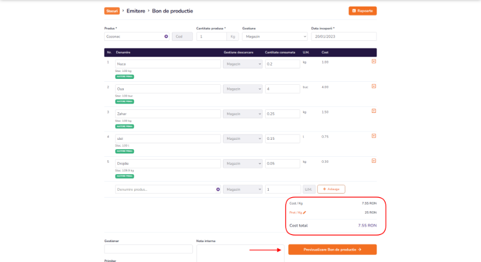Edit the Drojdie name field
Screen dimensions: 481x262
[x=168, y=164]
